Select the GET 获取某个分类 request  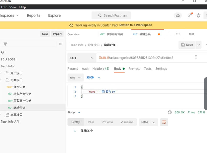click(x=20, y=101)
